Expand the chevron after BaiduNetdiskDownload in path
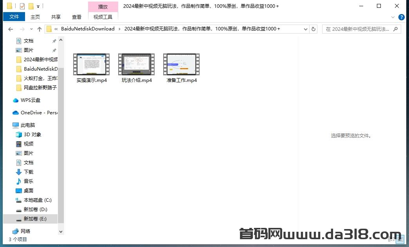This screenshot has height=247, width=409. (119, 29)
